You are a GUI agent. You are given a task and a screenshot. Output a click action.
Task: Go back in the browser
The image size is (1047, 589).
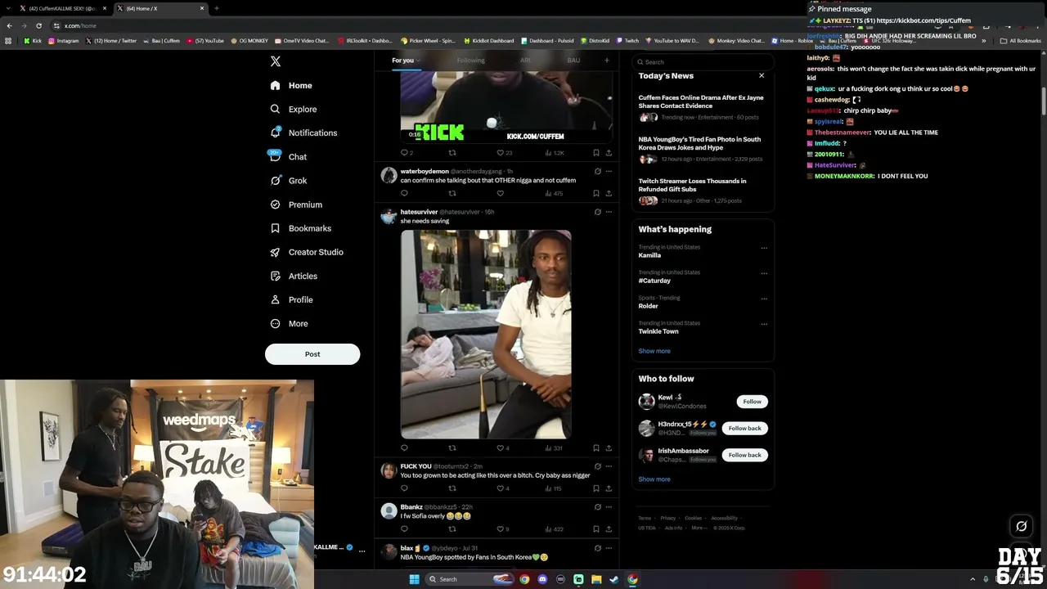pyautogui.click(x=9, y=25)
